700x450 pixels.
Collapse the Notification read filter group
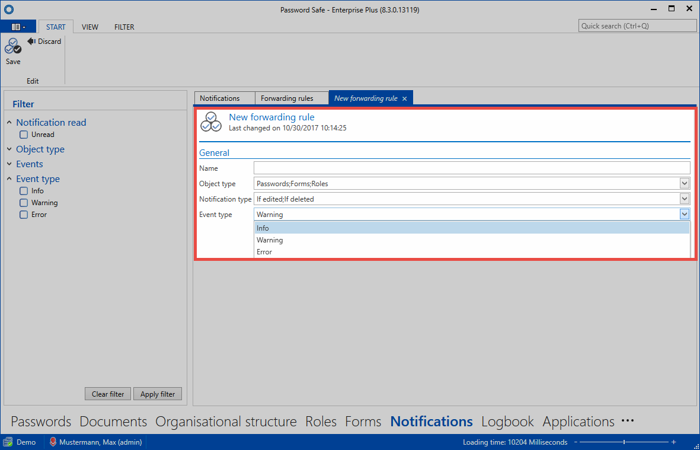[x=9, y=122]
